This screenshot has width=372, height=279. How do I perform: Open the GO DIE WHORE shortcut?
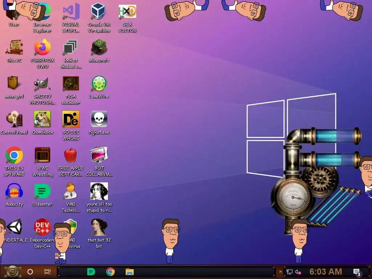[x=71, y=126]
